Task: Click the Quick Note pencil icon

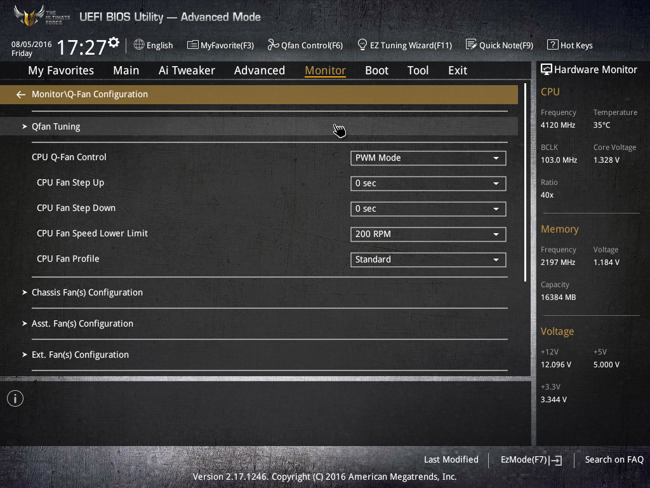Action: pyautogui.click(x=472, y=45)
